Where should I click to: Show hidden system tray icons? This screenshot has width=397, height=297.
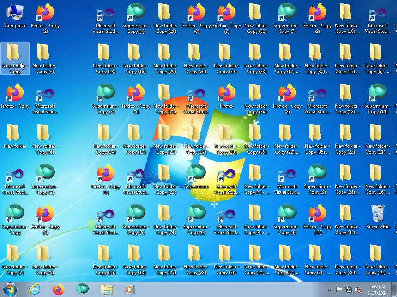click(330, 290)
